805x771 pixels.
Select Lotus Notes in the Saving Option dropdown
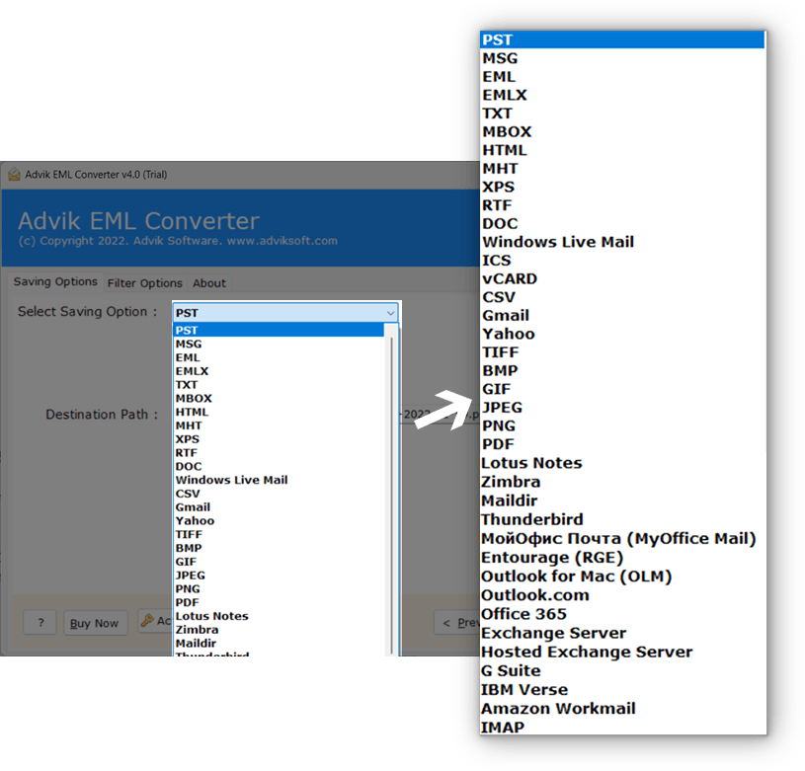(279, 616)
